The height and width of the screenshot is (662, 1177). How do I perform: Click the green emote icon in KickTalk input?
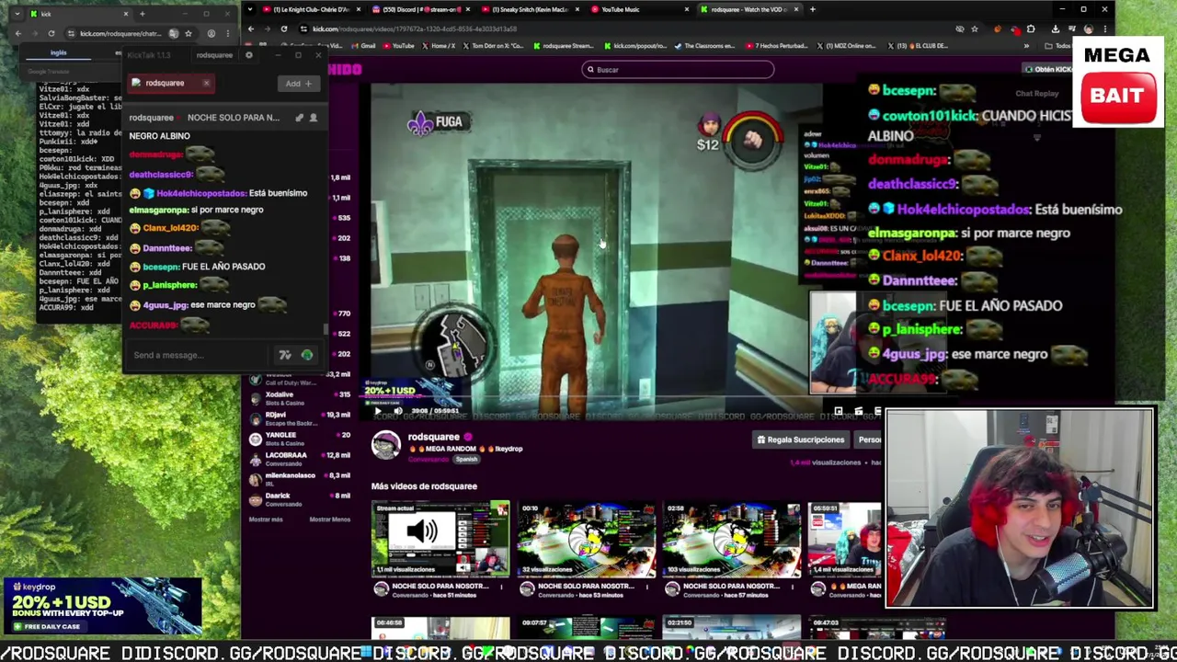(x=307, y=355)
